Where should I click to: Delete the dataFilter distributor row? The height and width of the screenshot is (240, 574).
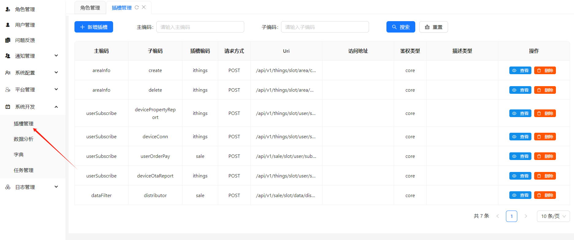tap(545, 195)
